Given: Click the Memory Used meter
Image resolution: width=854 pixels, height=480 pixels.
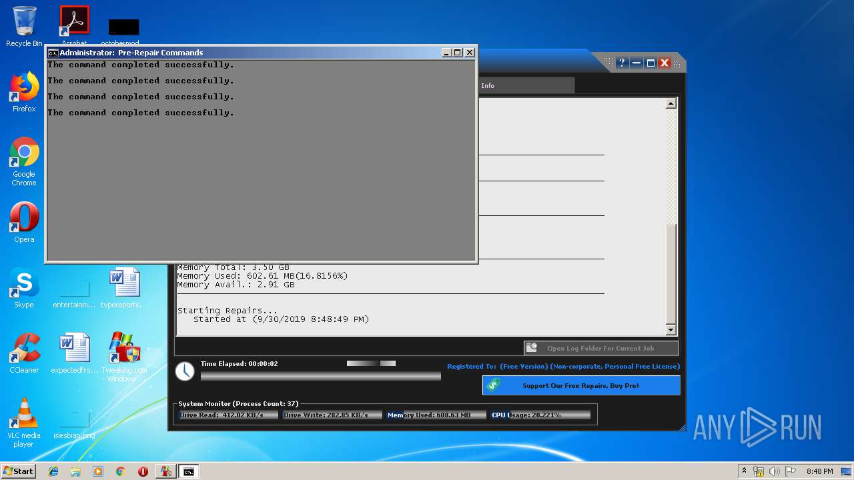Looking at the screenshot, I should point(436,415).
